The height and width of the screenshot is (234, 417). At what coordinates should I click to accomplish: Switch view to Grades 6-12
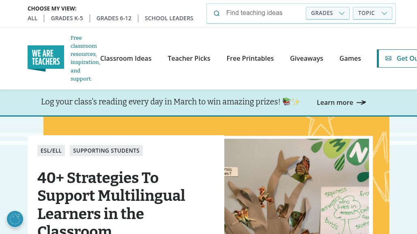point(114,18)
